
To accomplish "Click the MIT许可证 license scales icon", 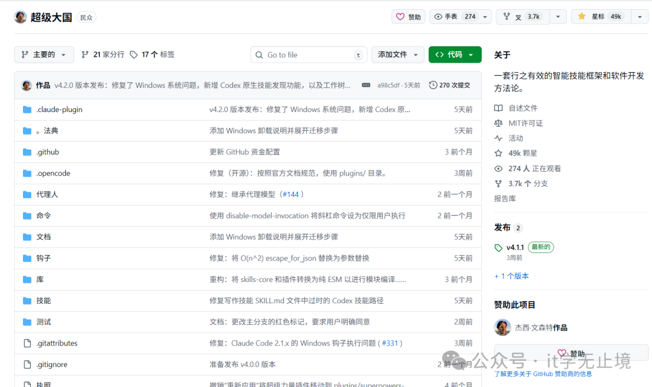I will tap(499, 123).
